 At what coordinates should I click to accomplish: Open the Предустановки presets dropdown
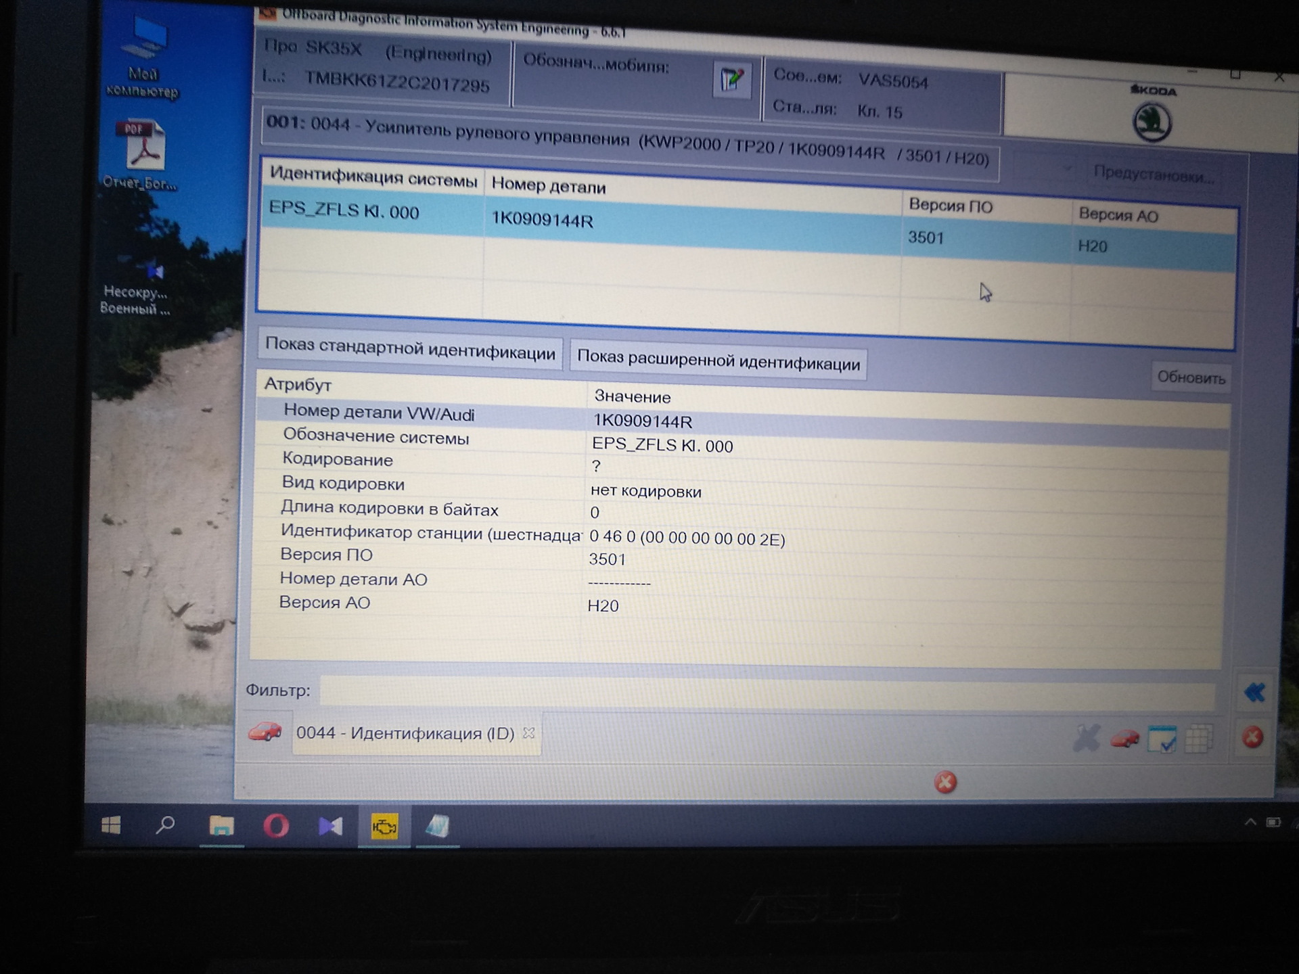[1154, 175]
